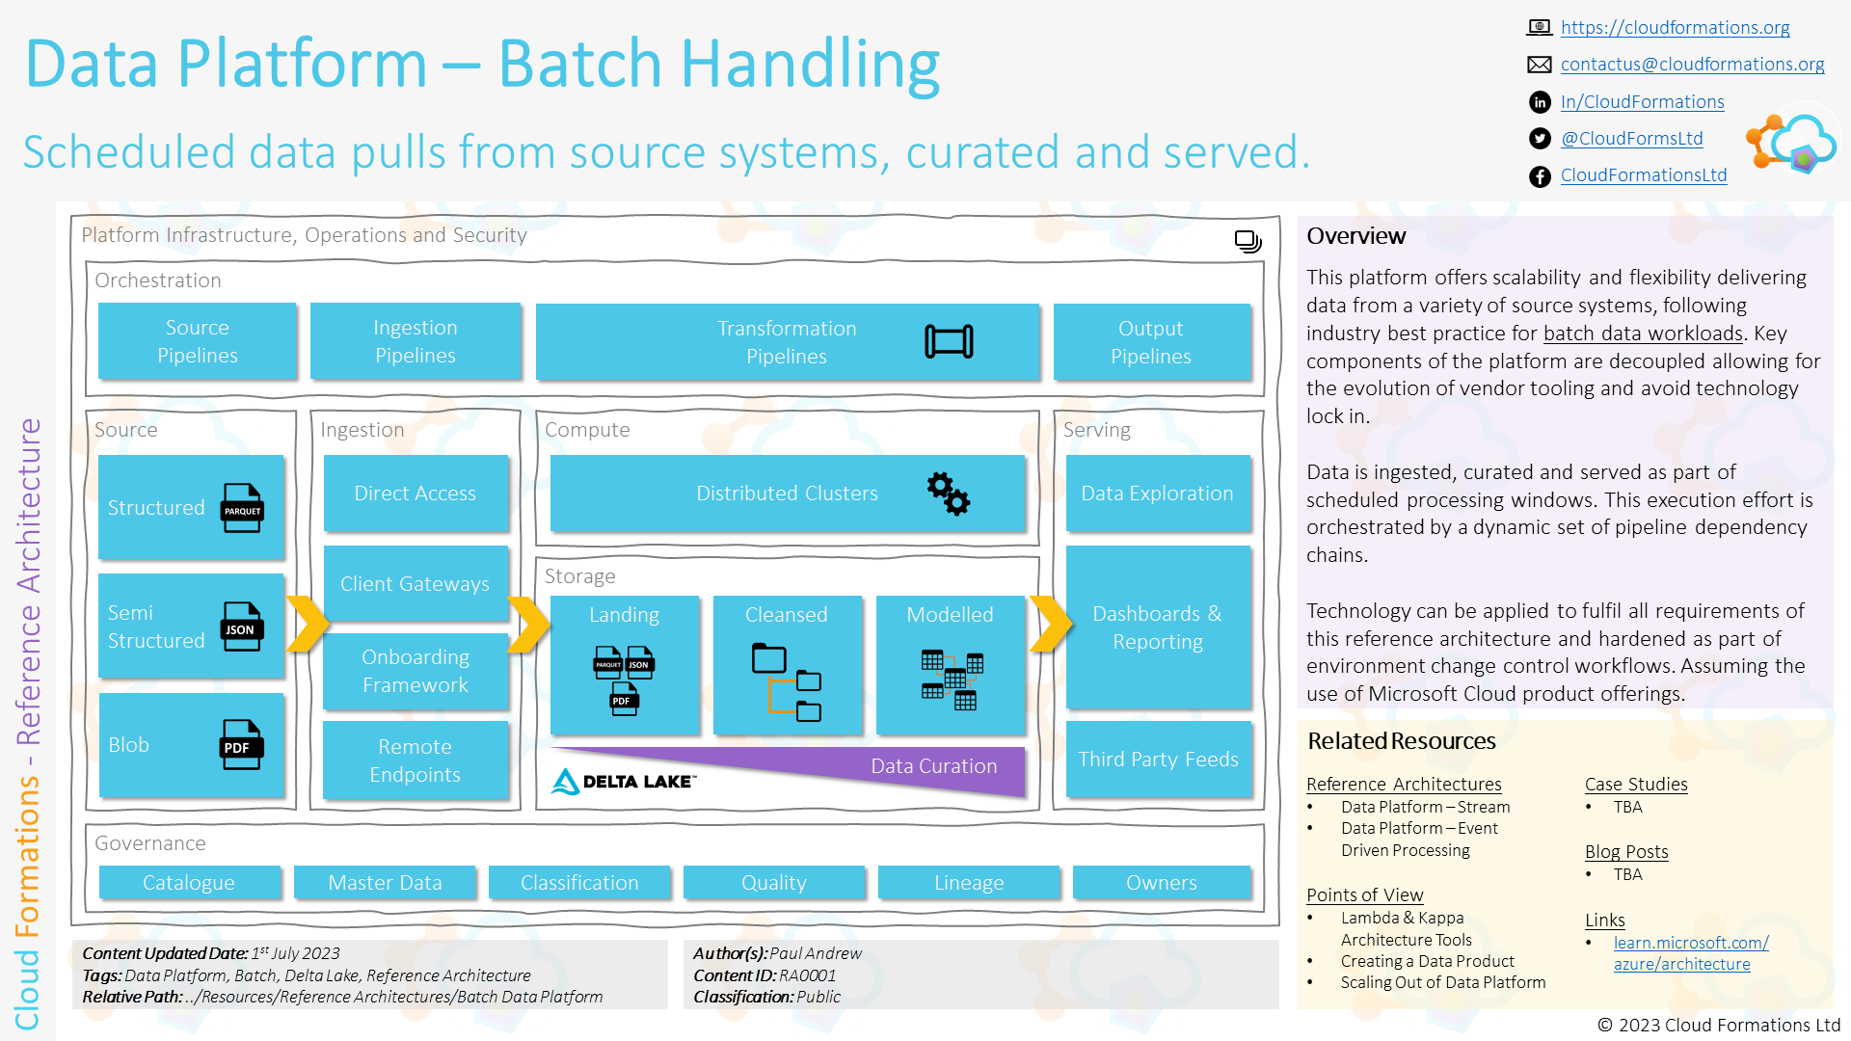Click the PDF file icon inside the Blob box
Viewport: 1851px width, 1041px height.
point(240,745)
